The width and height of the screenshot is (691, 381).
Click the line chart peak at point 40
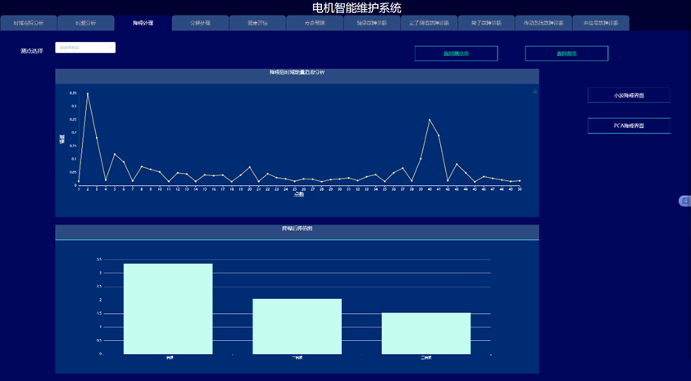pos(430,120)
